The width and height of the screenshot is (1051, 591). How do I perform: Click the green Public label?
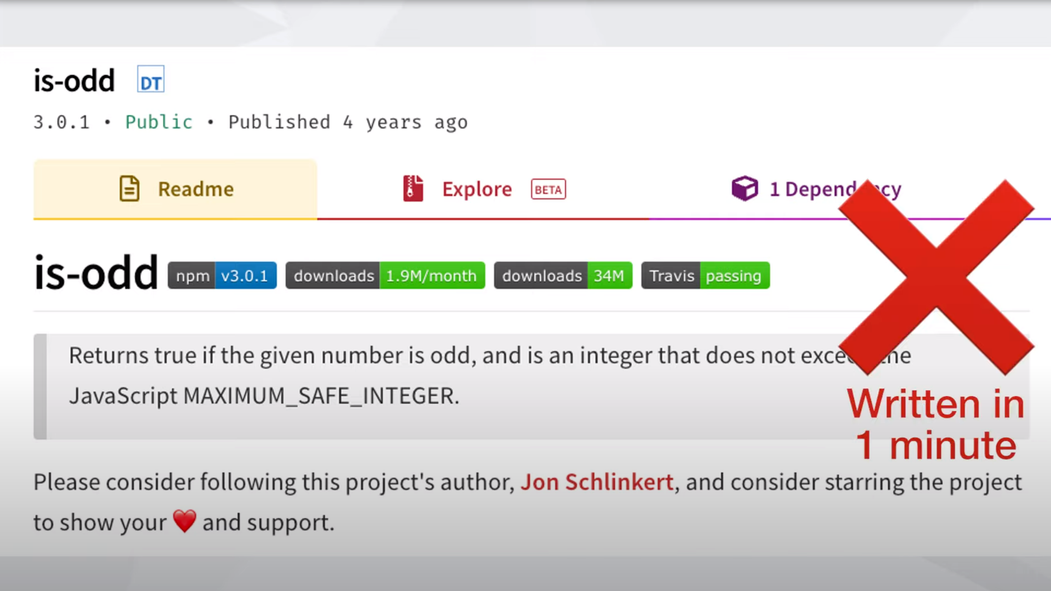pos(159,122)
